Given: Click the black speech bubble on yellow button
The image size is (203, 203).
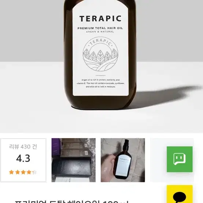Looking at the screenshot, I should point(179,198).
